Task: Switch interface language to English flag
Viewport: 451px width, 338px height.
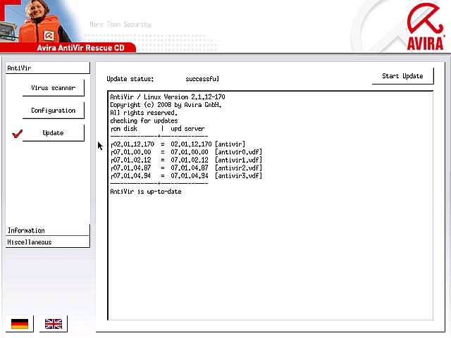Action: tap(54, 324)
